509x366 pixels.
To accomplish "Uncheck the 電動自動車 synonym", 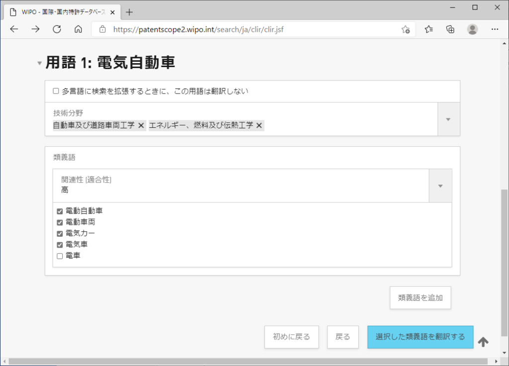I will [60, 211].
